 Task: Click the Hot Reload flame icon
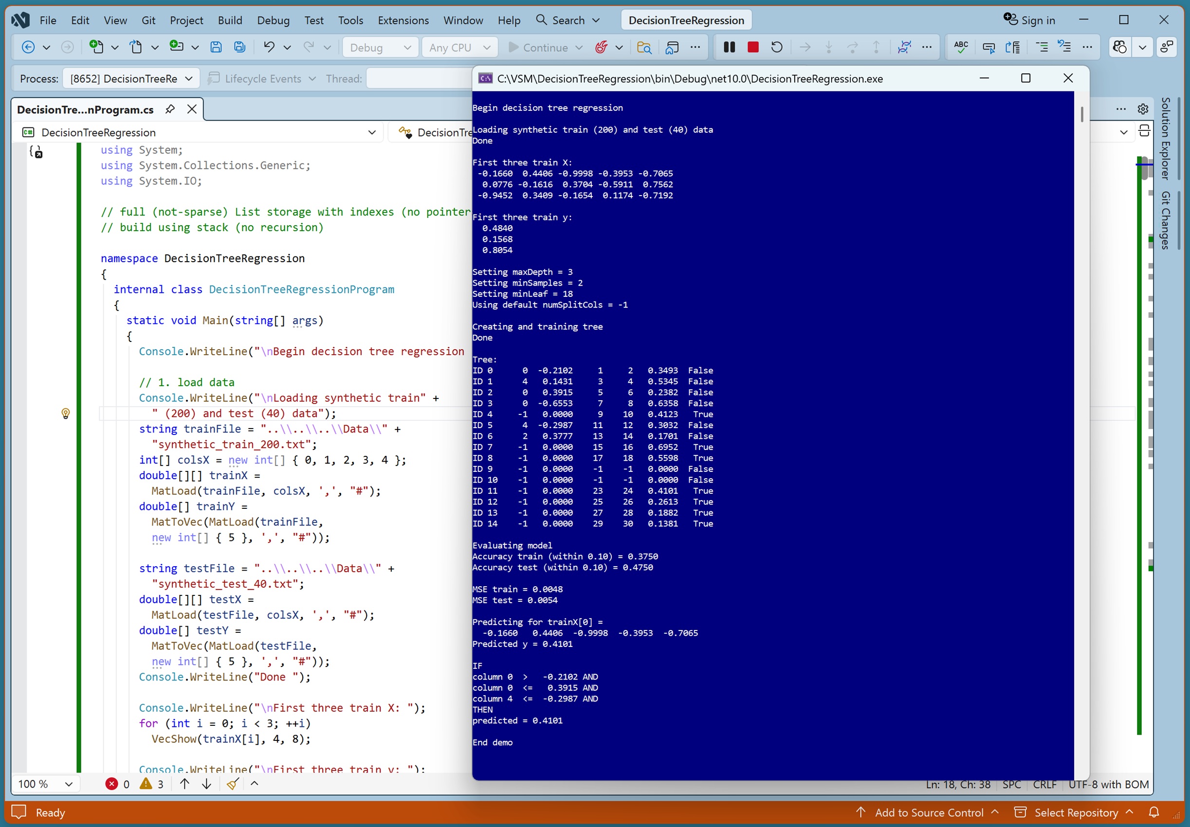coord(601,47)
